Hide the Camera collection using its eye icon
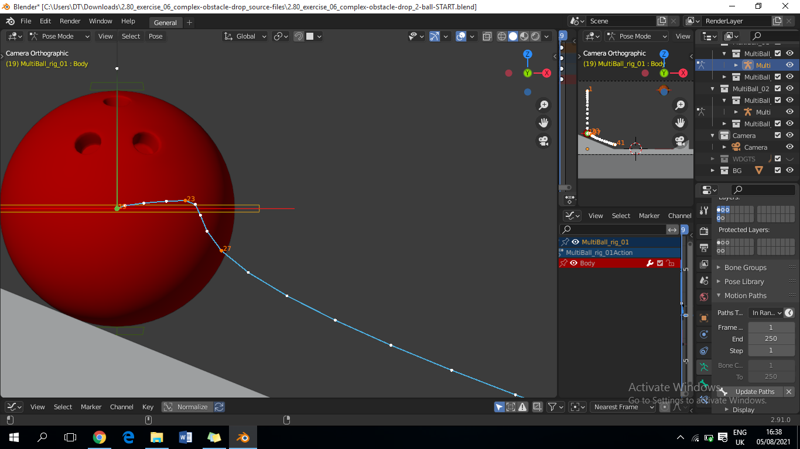 (x=789, y=136)
